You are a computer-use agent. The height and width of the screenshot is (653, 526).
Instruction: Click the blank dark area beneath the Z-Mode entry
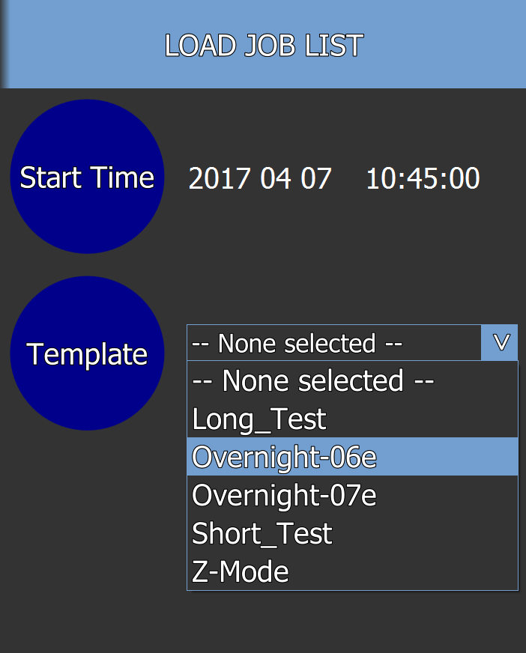[x=353, y=622]
